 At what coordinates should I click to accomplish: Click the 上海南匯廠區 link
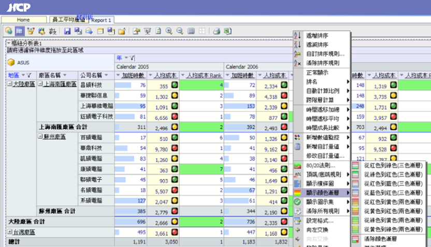click(60, 84)
